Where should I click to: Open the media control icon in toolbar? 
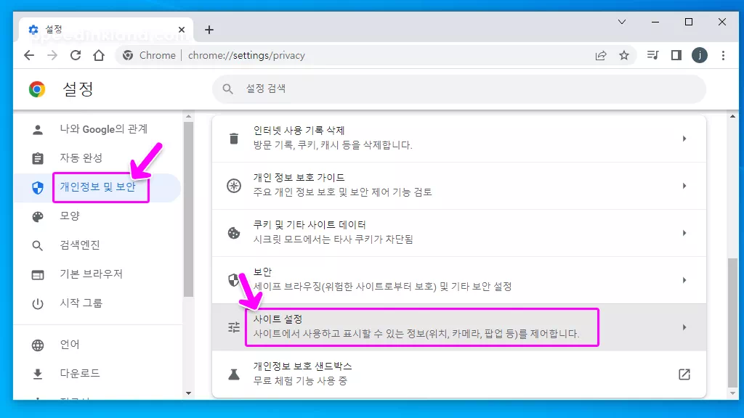pos(653,55)
